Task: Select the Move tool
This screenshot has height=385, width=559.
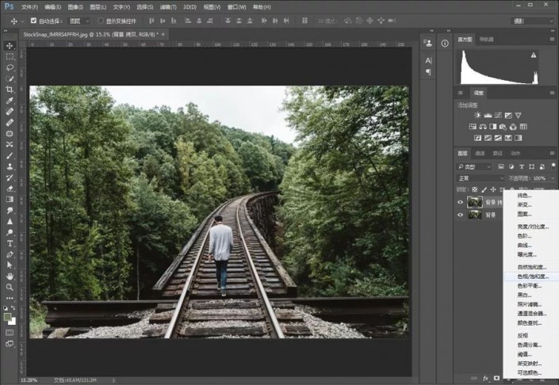Action: pyautogui.click(x=10, y=46)
